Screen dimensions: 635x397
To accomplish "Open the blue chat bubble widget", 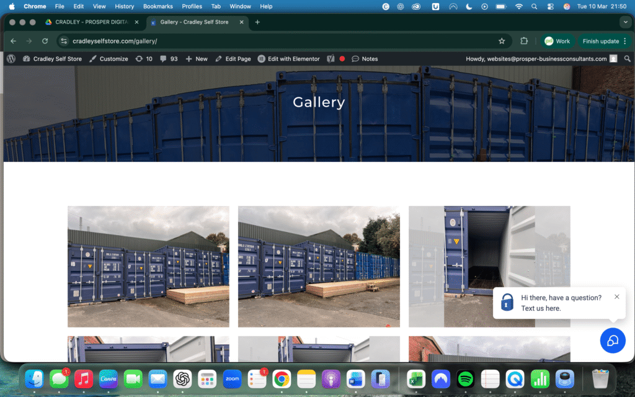I will [612, 341].
